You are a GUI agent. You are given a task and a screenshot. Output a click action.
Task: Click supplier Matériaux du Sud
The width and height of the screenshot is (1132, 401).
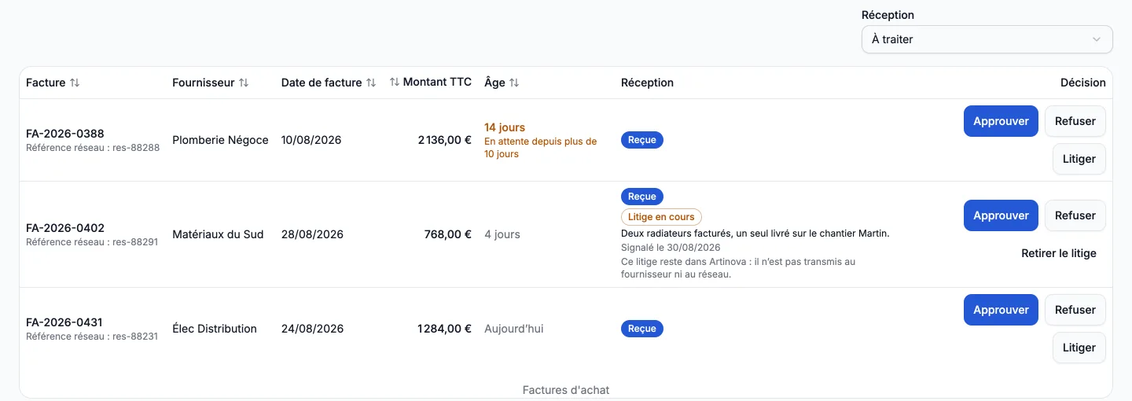click(x=218, y=234)
